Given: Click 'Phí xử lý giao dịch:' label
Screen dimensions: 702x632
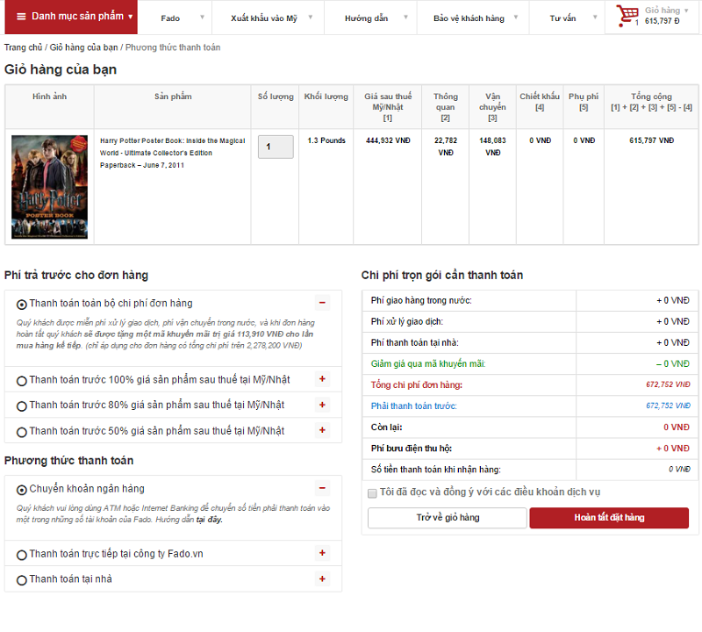Looking at the screenshot, I should 406,321.
